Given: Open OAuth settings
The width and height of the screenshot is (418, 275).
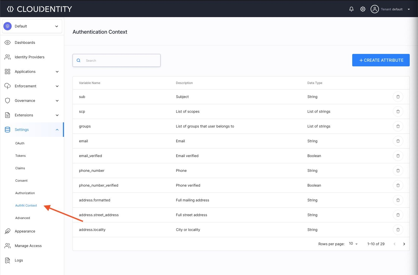Looking at the screenshot, I should (20, 143).
